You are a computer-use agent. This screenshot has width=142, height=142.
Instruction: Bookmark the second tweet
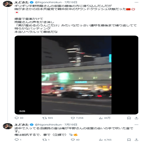(129, 140)
